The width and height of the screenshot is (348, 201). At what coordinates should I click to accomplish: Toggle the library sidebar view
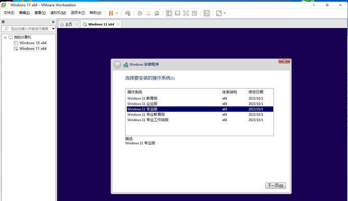click(169, 13)
